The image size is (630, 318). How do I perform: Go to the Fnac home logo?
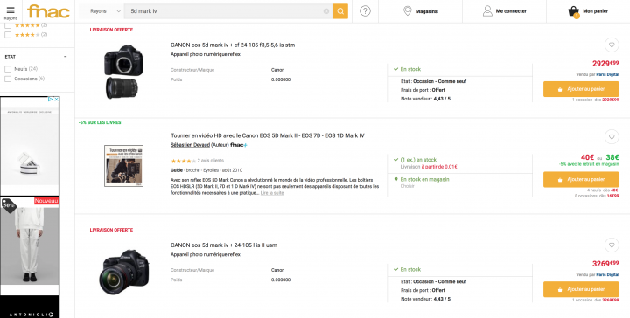tap(49, 11)
